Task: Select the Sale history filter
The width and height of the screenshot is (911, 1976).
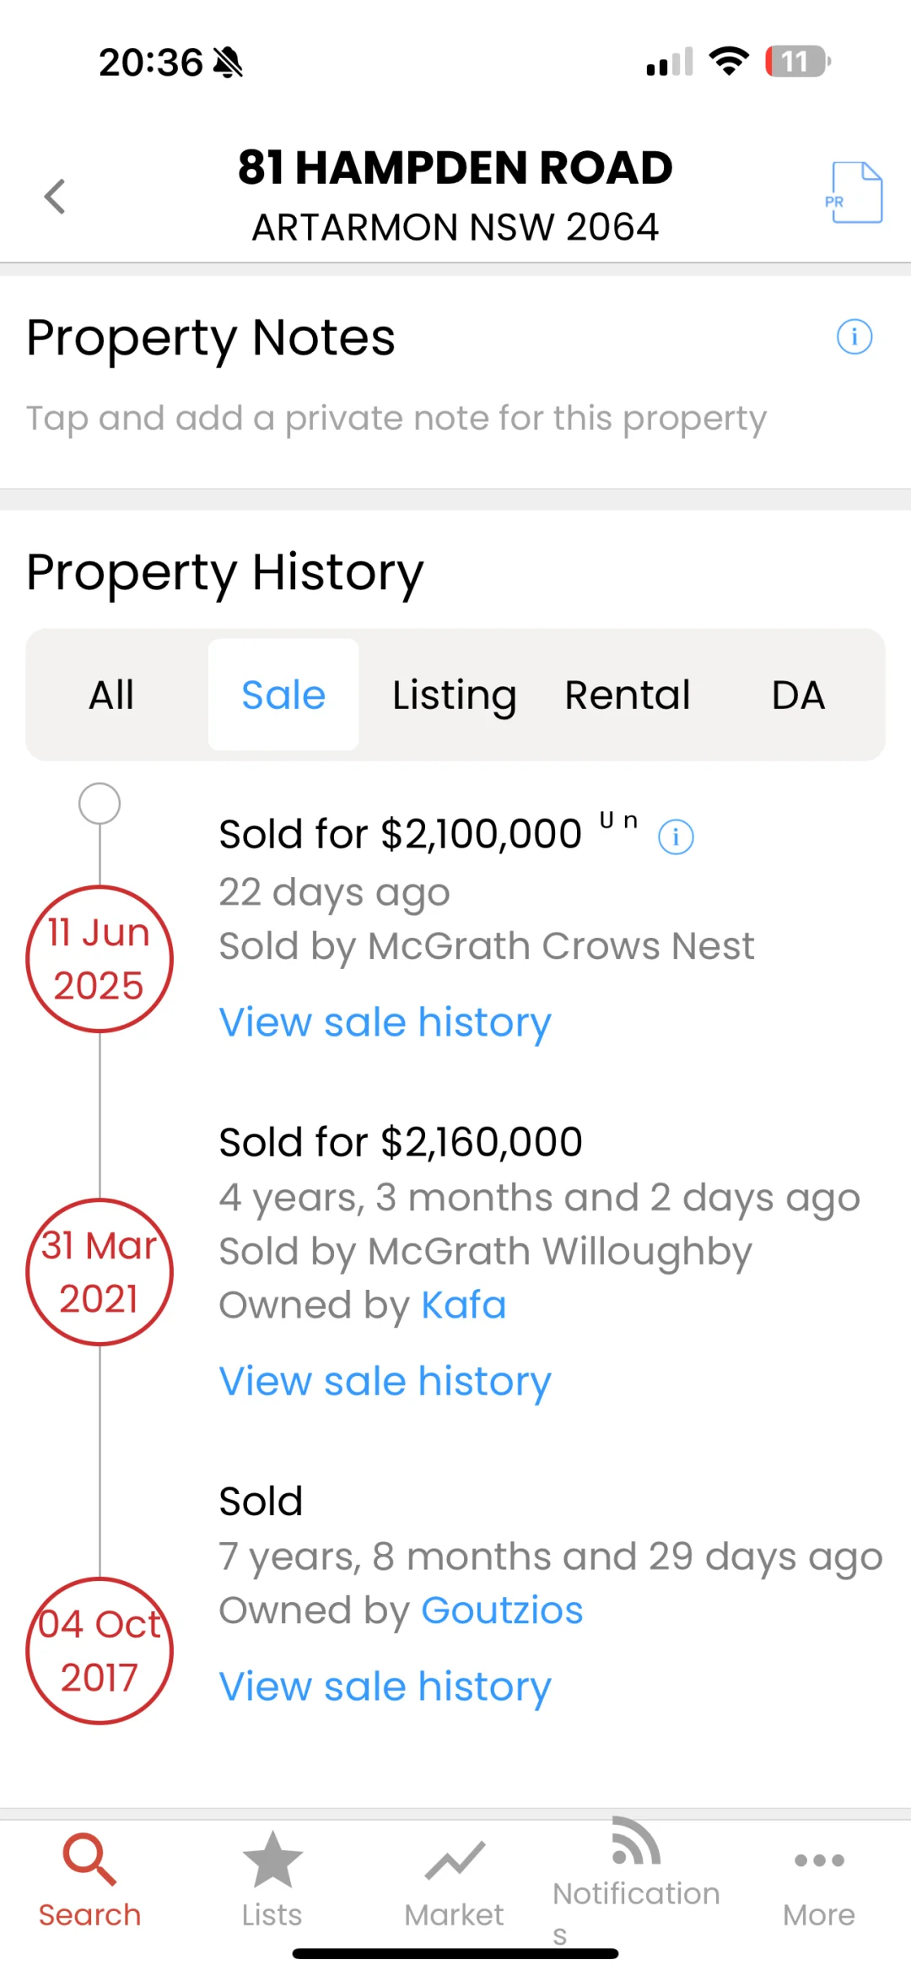Action: (x=283, y=695)
